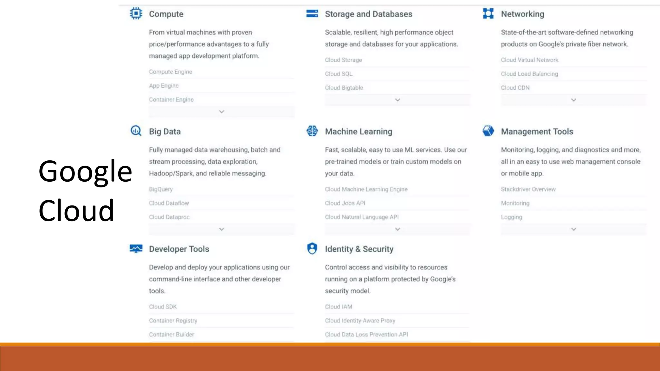Click the Big Data magnifier icon
660x371 pixels.
click(x=136, y=131)
